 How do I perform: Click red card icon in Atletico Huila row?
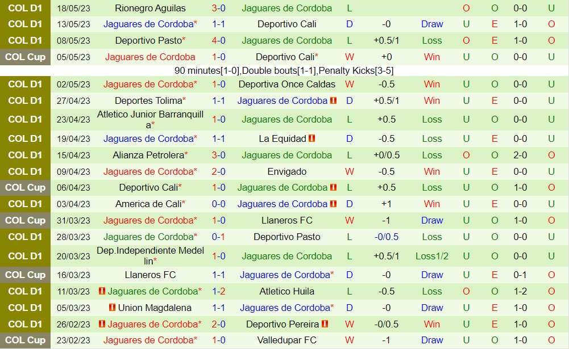click(x=102, y=291)
